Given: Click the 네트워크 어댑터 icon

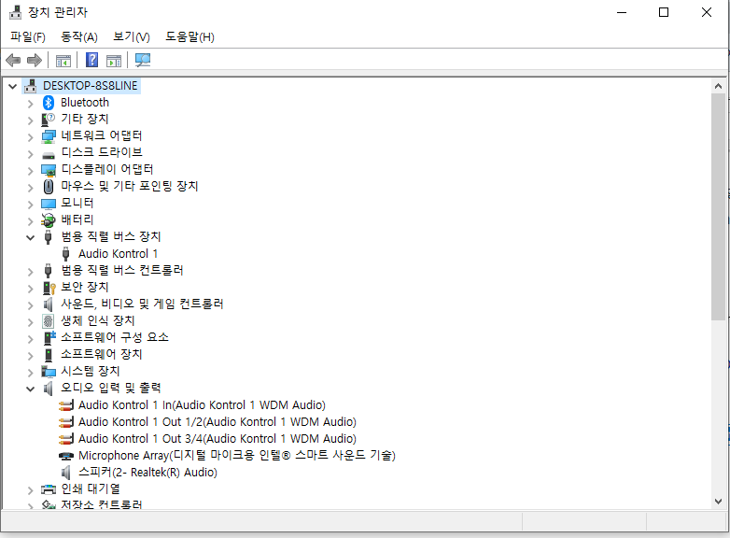Looking at the screenshot, I should pos(49,136).
